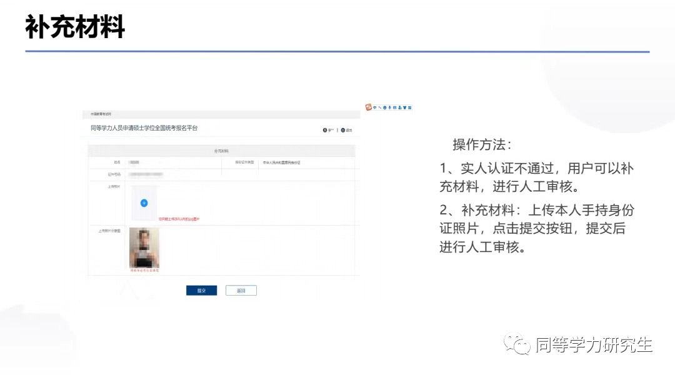Open the Sogou input method logo
This screenshot has height=375, width=675.
coord(368,107)
